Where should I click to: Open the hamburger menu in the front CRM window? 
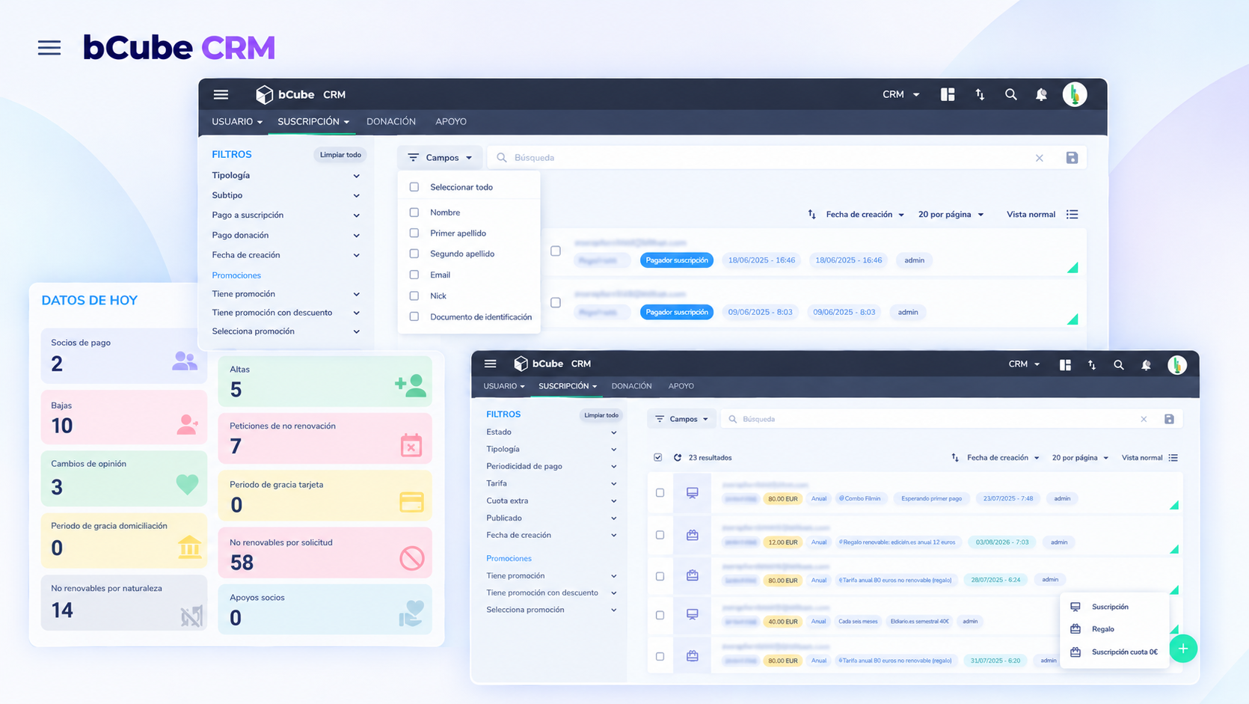click(491, 364)
